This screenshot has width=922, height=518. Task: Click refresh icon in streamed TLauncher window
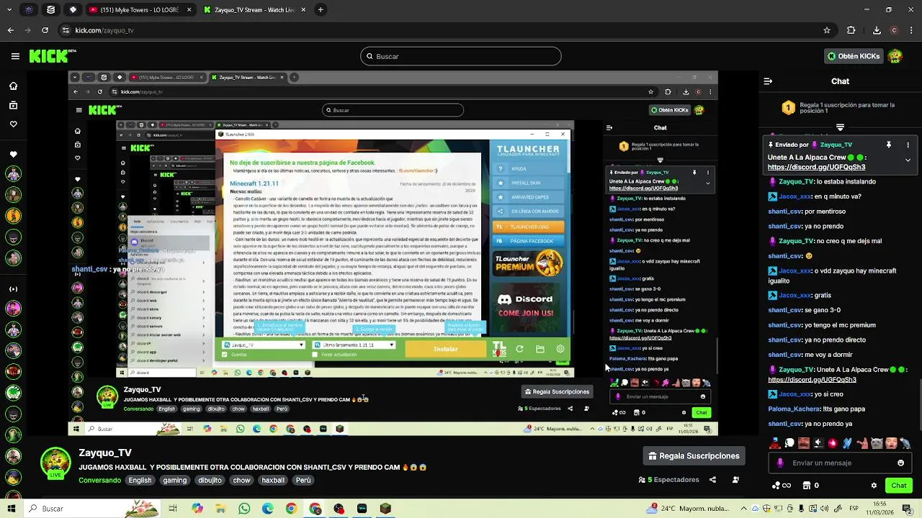tap(519, 349)
